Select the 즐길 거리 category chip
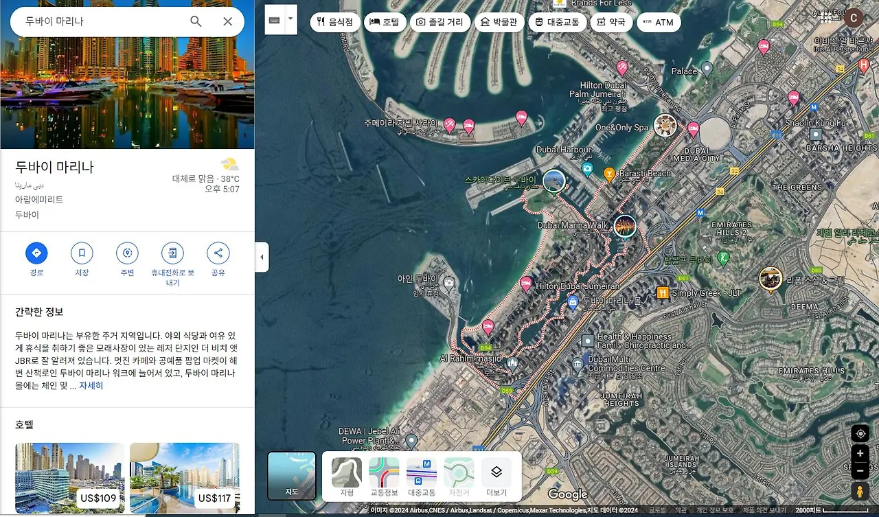879x517 pixels. (x=440, y=22)
